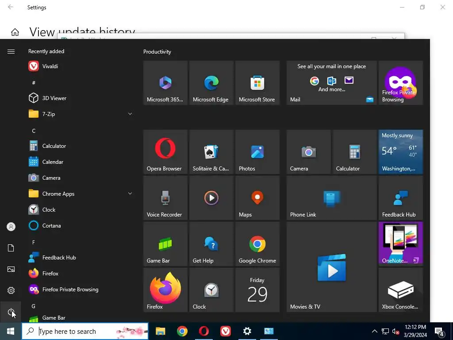Screen dimensions: 453x340
Task: Open the Microsoft Store tile
Action: click(x=257, y=83)
